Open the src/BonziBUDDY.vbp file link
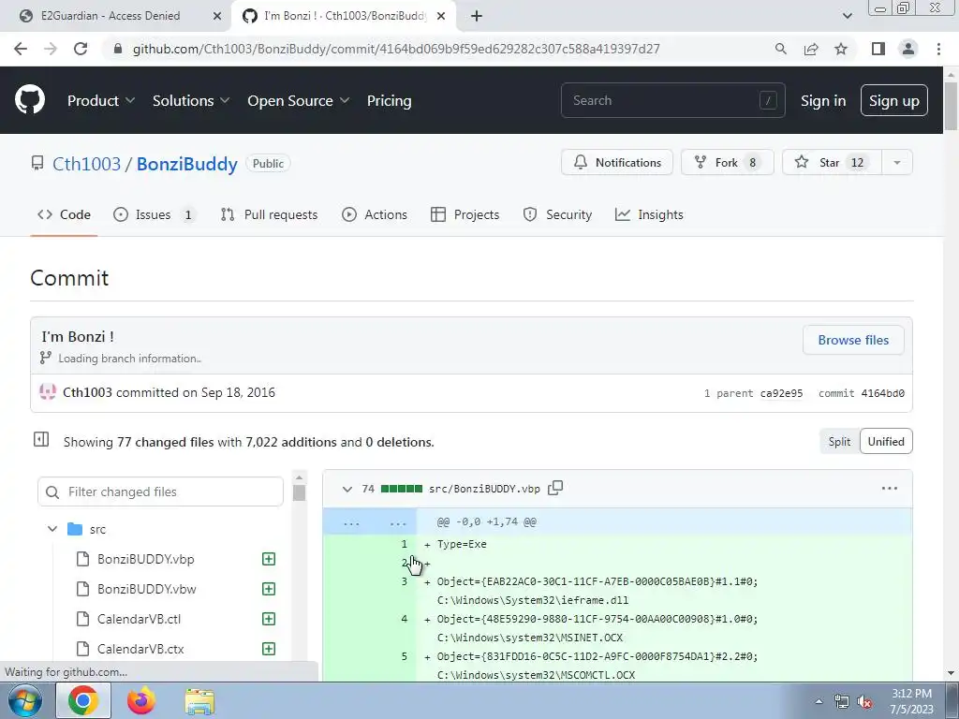Screen dimensions: 959x719 pyautogui.click(x=484, y=489)
